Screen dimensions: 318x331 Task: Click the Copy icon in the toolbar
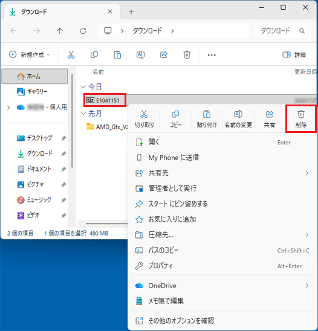pos(94,55)
